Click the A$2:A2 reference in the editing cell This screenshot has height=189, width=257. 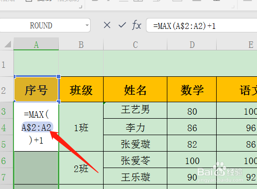click(x=37, y=128)
